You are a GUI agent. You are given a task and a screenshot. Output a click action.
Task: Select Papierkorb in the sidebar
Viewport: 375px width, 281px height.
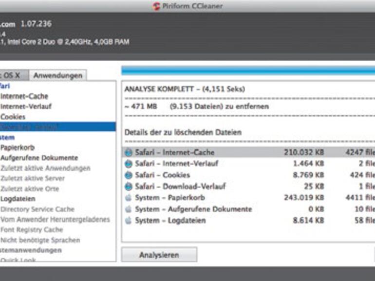18,147
